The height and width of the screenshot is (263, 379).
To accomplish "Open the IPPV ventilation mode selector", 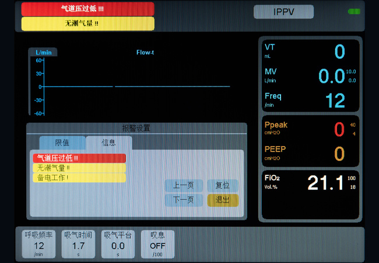I will [283, 12].
